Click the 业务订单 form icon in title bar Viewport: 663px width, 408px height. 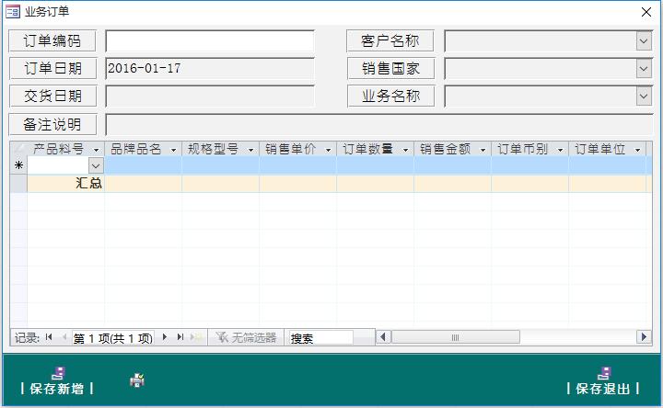[12, 11]
